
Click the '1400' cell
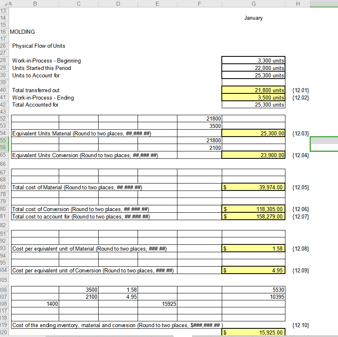coord(35,304)
